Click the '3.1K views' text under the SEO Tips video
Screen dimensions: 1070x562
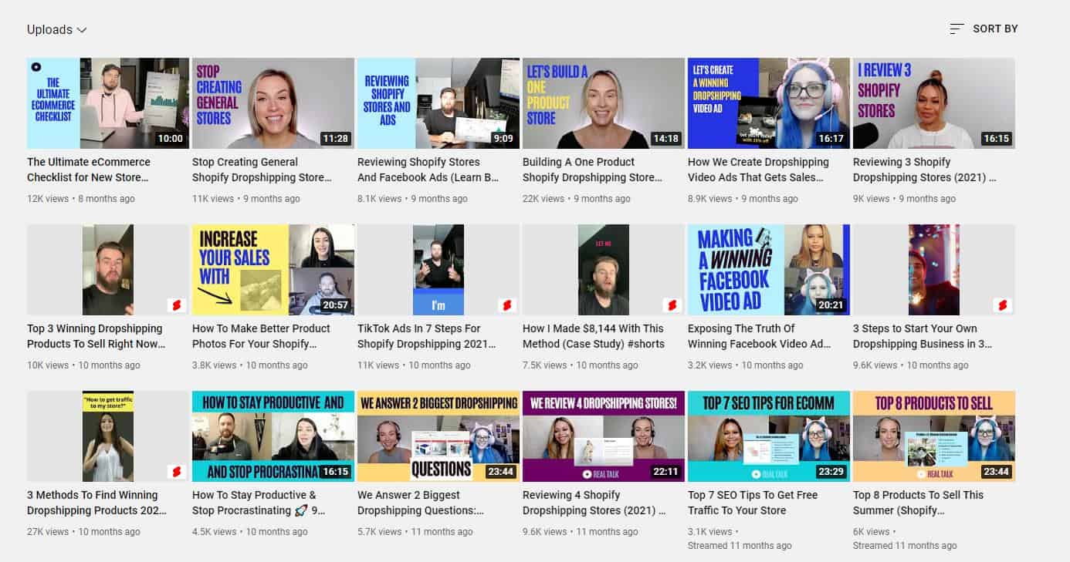coord(710,532)
